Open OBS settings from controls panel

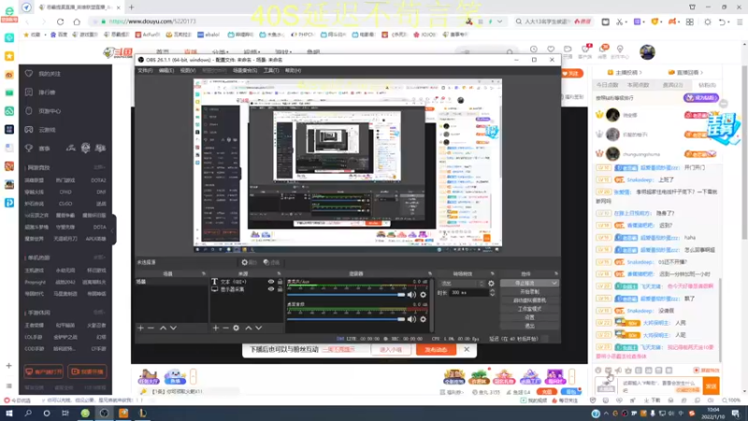(x=529, y=317)
